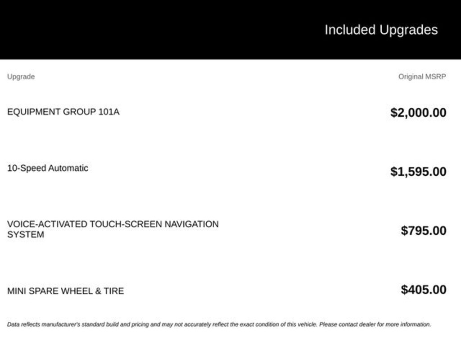Image resolution: width=461 pixels, height=346 pixels.
Task: Select the Upgrade column header
Action: click(21, 77)
